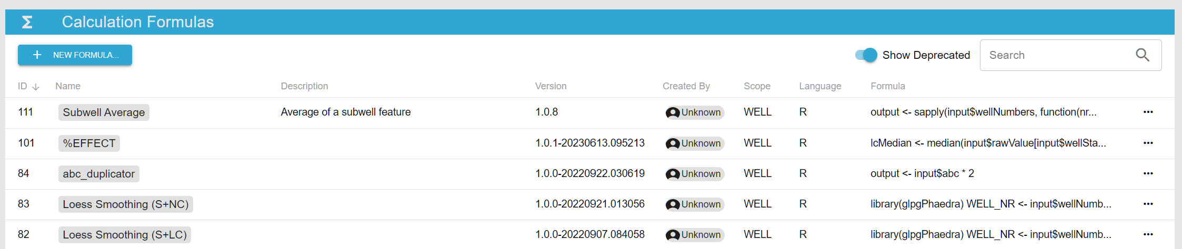Click the abc_duplicator name chip
The height and width of the screenshot is (249, 1182).
coord(98,174)
